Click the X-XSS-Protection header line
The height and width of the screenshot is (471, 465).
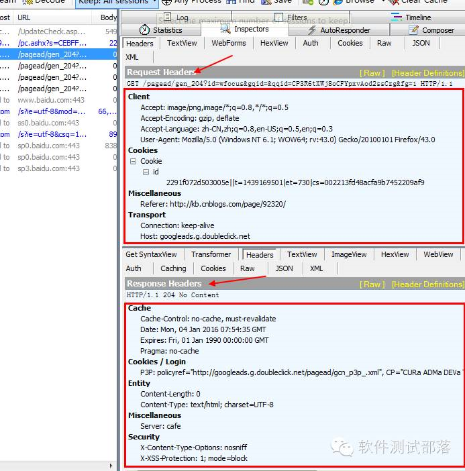tap(194, 458)
